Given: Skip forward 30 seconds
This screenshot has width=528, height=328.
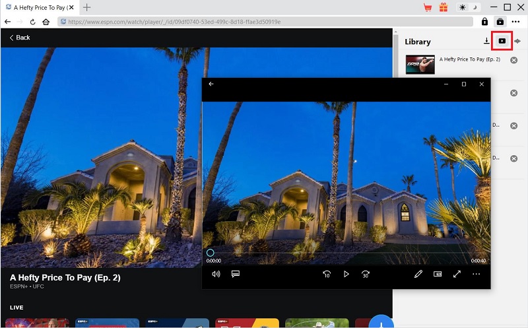Looking at the screenshot, I should [x=366, y=274].
